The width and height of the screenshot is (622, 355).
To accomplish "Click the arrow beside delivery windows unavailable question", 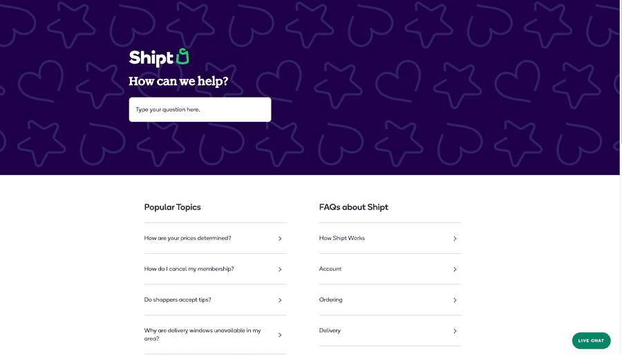I will point(280,335).
